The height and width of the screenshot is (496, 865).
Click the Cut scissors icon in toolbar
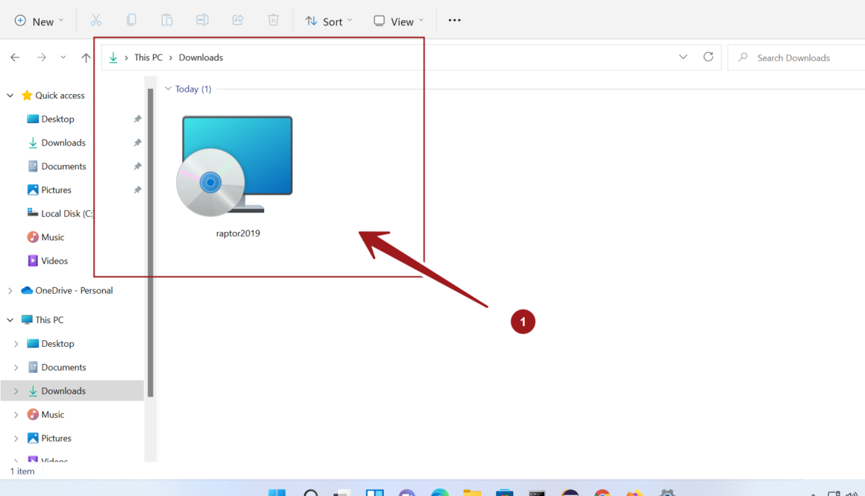point(95,21)
